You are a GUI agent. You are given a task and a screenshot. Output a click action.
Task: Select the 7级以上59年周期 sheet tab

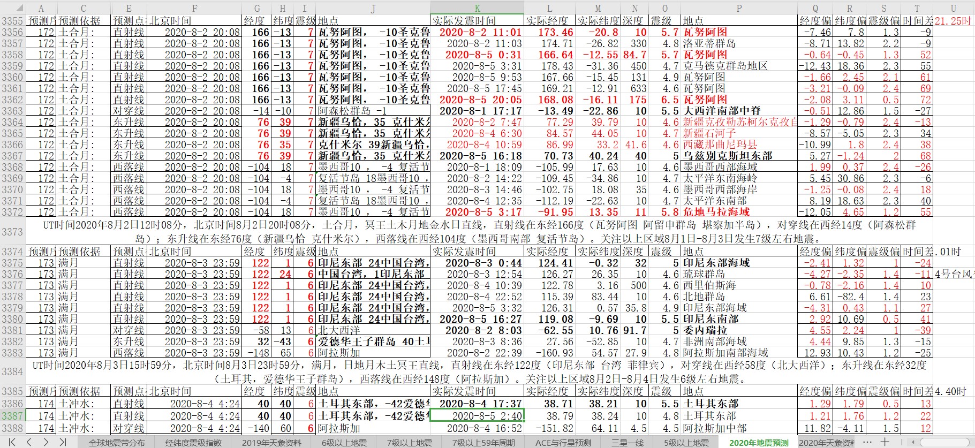[x=483, y=443]
